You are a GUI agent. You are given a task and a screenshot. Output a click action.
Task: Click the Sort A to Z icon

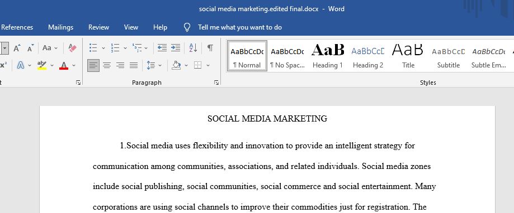193,48
